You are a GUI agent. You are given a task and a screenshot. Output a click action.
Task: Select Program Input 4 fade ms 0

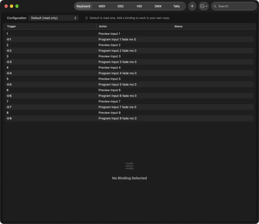(129, 73)
